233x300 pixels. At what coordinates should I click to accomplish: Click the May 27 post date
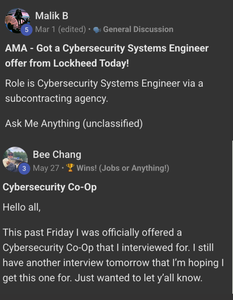(46, 168)
